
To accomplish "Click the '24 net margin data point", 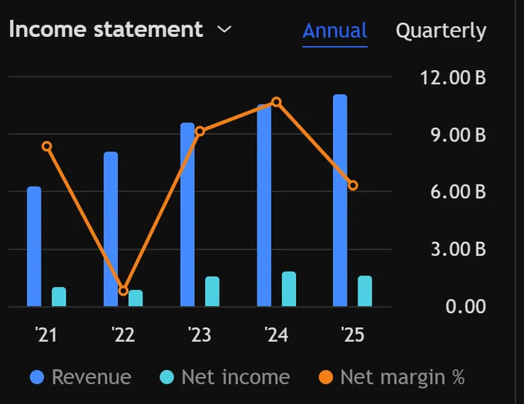I will point(277,102).
